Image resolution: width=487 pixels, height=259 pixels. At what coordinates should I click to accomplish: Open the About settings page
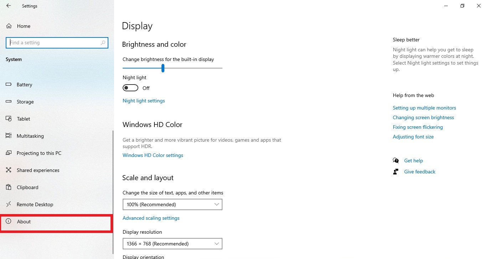[24, 222]
